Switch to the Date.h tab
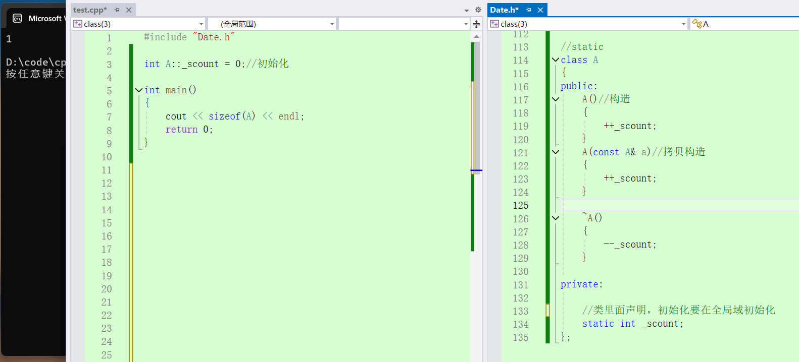Viewport: 799px width, 362px height. (x=504, y=10)
